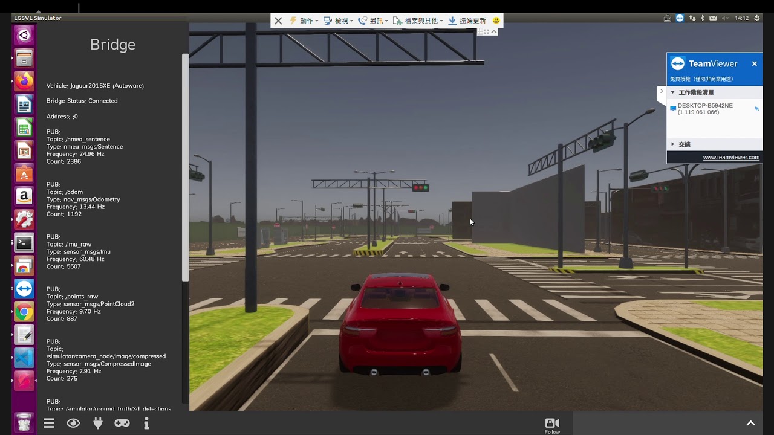The width and height of the screenshot is (774, 435).
Task: Expand the 交談 chat section
Action: point(672,144)
